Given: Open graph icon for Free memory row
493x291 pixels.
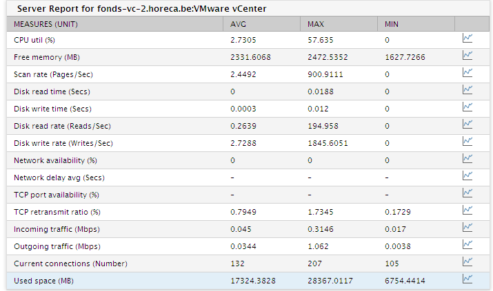Looking at the screenshot, I should tap(467, 56).
